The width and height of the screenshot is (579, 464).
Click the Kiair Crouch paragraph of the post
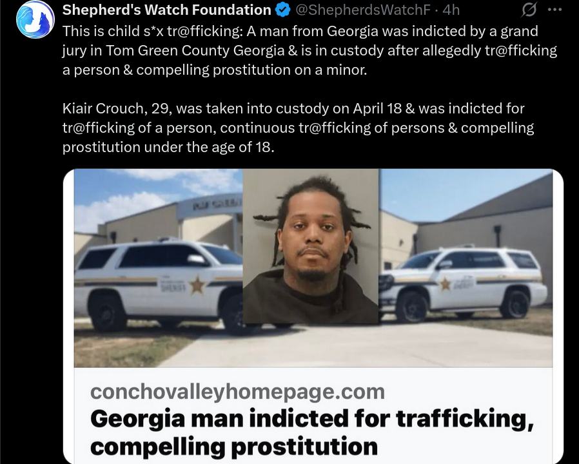tap(298, 128)
